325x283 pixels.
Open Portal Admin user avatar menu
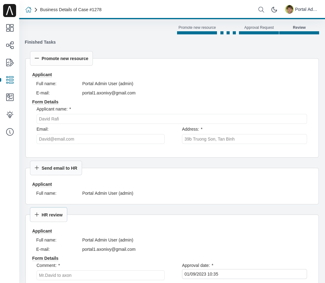289,9
